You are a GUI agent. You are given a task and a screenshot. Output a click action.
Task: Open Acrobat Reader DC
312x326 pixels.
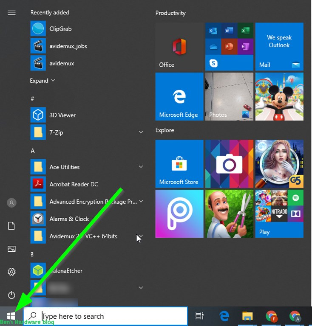point(74,184)
